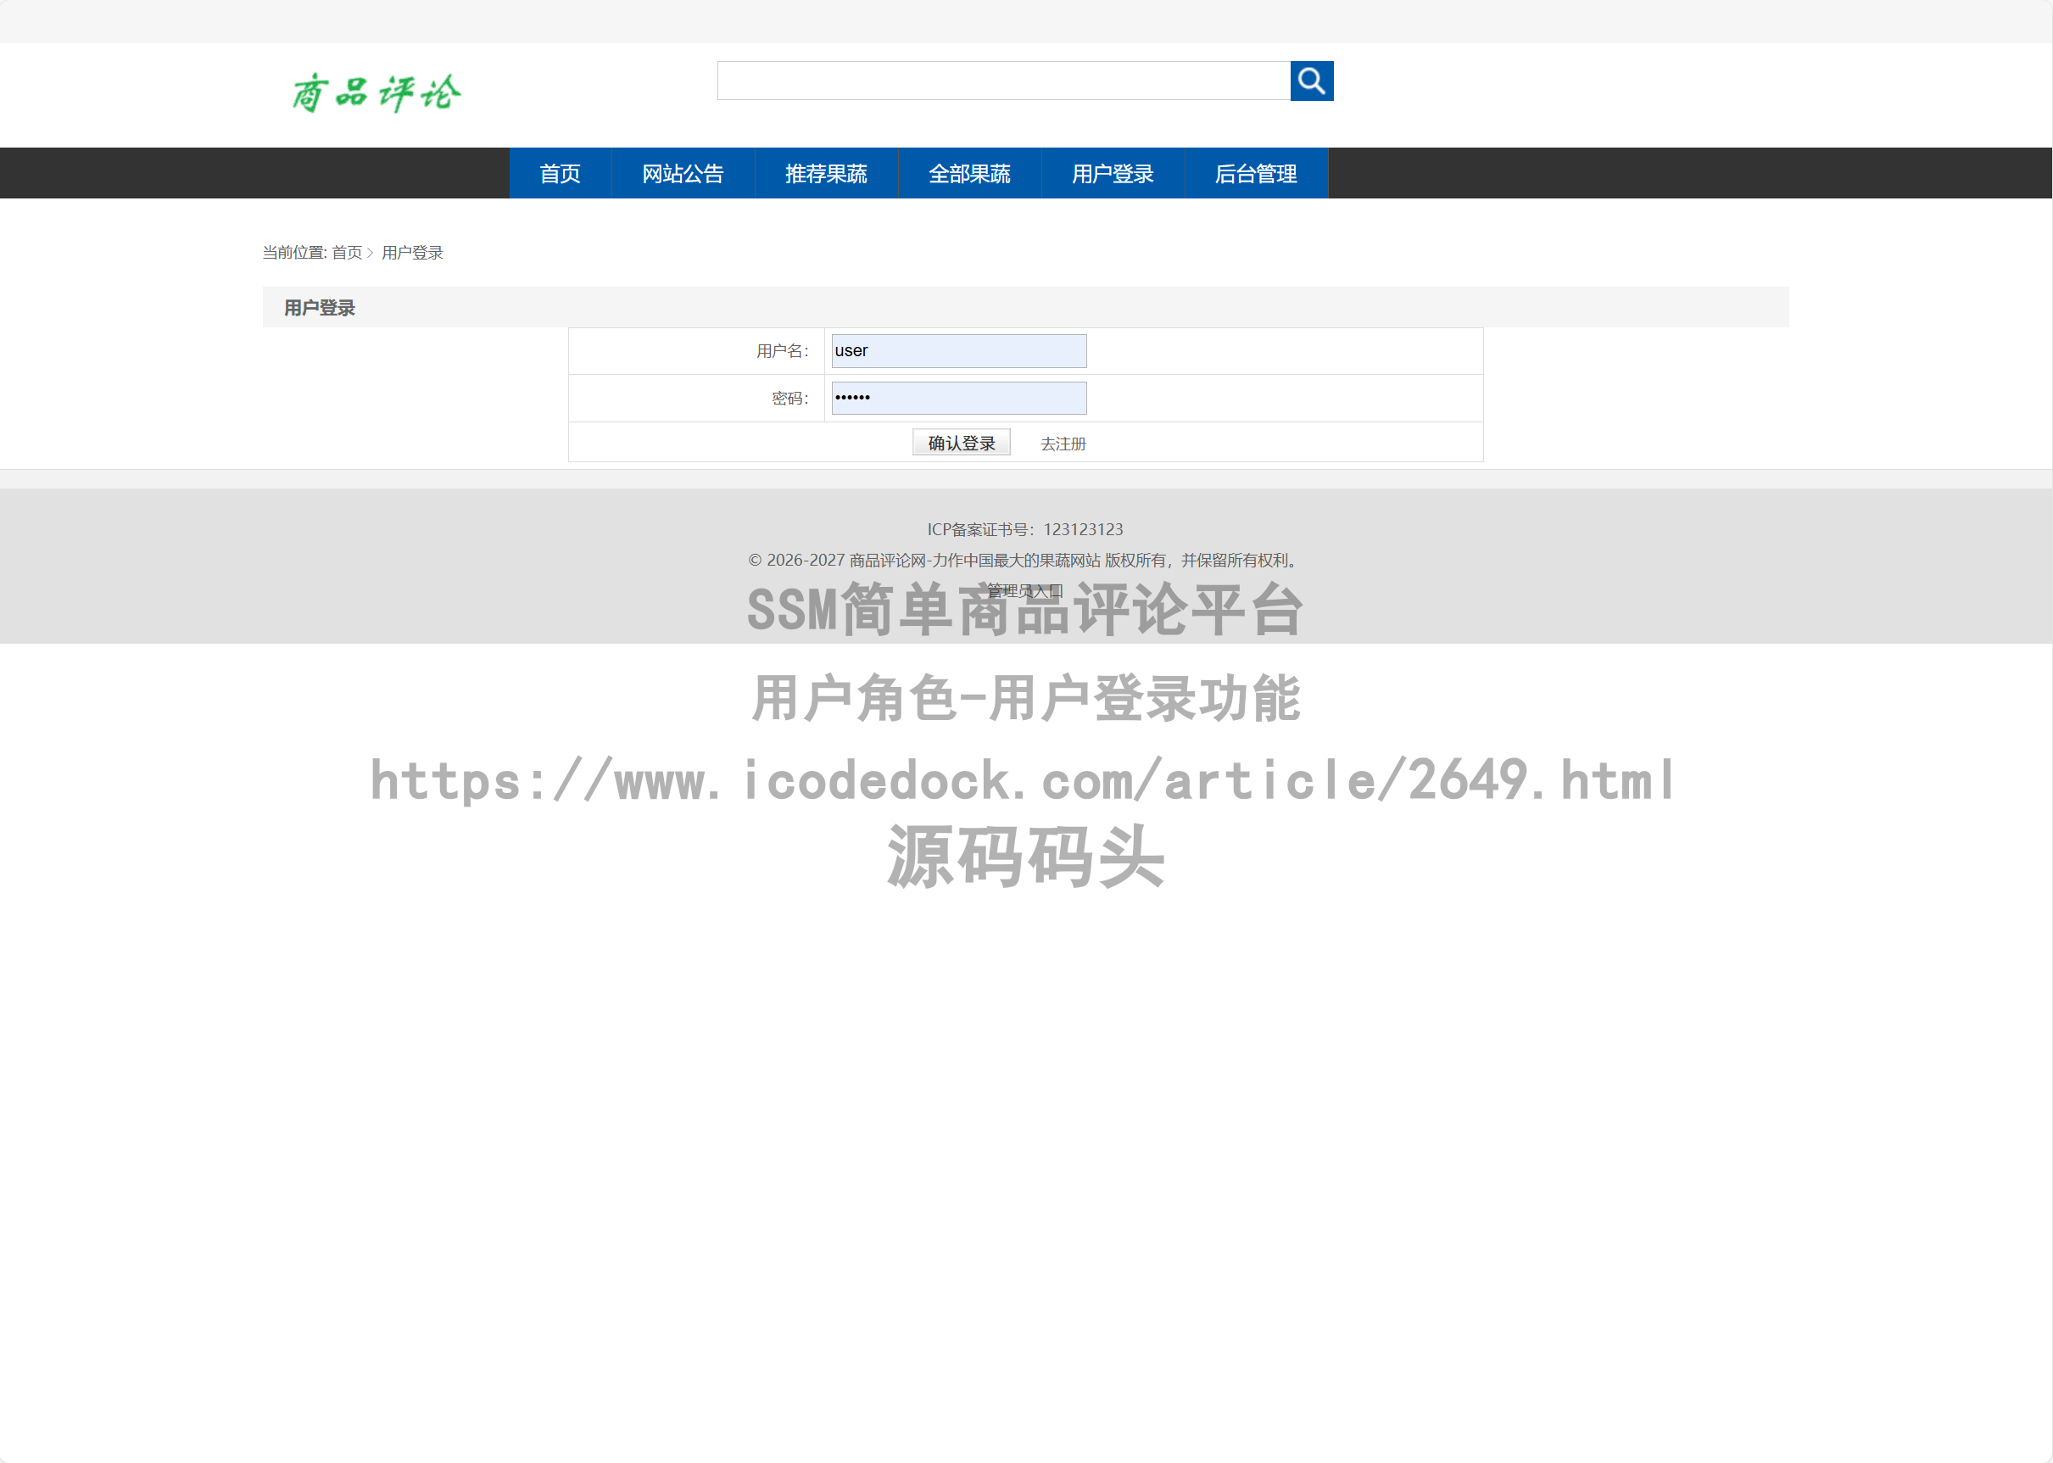Open the 首页 navigation menu item

point(560,173)
